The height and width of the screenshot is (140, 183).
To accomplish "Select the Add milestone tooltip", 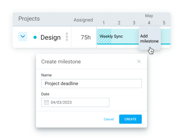I will [x=150, y=38].
